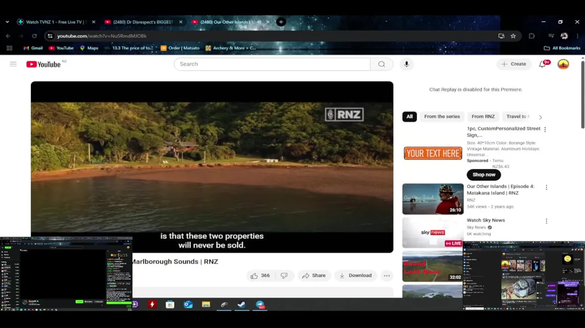Image resolution: width=585 pixels, height=328 pixels.
Task: Open File Explorer from the taskbar
Action: [x=206, y=305]
